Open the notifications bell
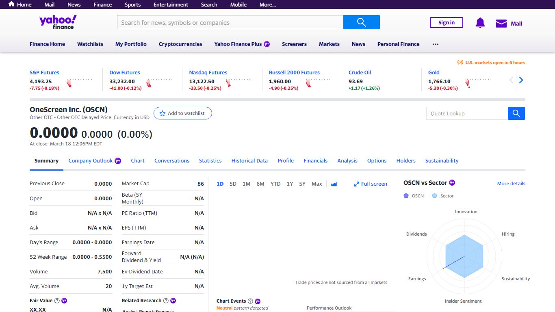 click(480, 23)
